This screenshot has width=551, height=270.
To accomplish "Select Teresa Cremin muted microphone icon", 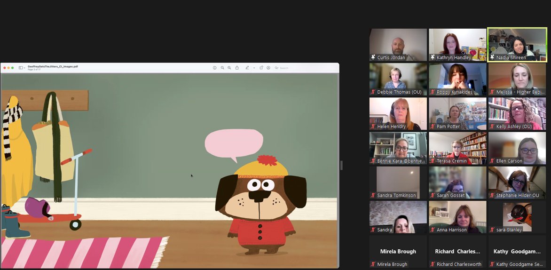I will click(433, 161).
